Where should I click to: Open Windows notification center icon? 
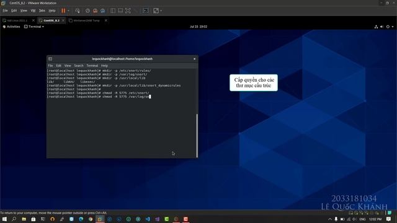pyautogui.click(x=389, y=219)
